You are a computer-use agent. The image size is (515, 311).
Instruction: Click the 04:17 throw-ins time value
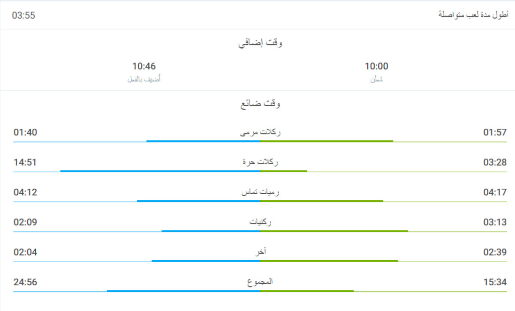[x=495, y=192]
